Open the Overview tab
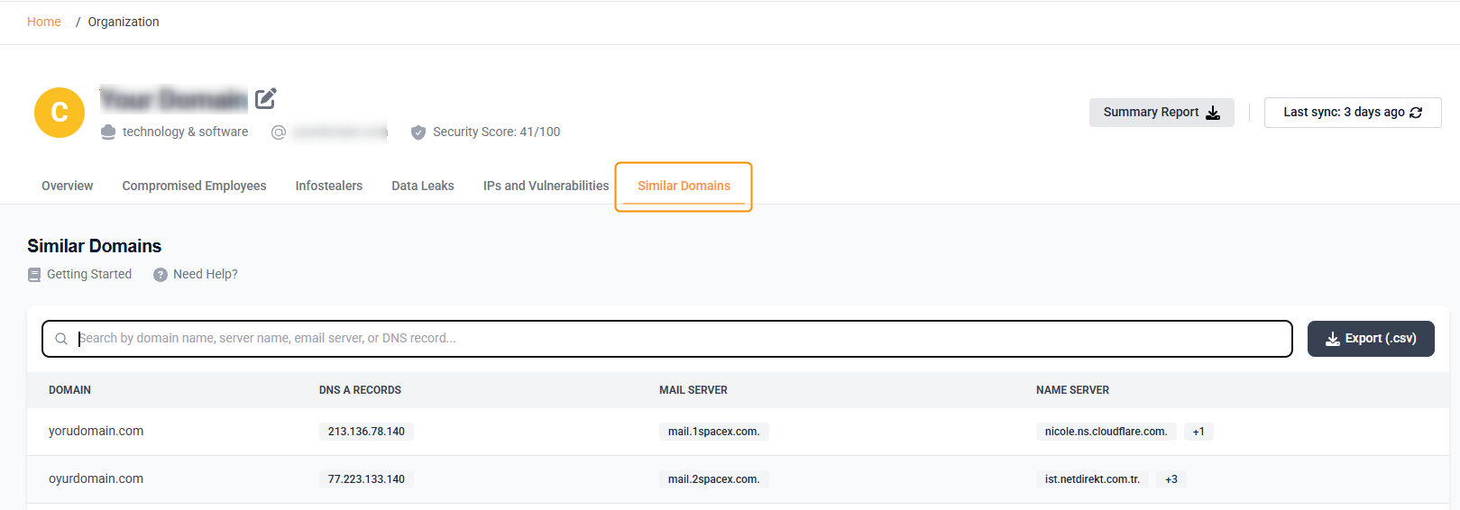The height and width of the screenshot is (510, 1460). click(68, 186)
